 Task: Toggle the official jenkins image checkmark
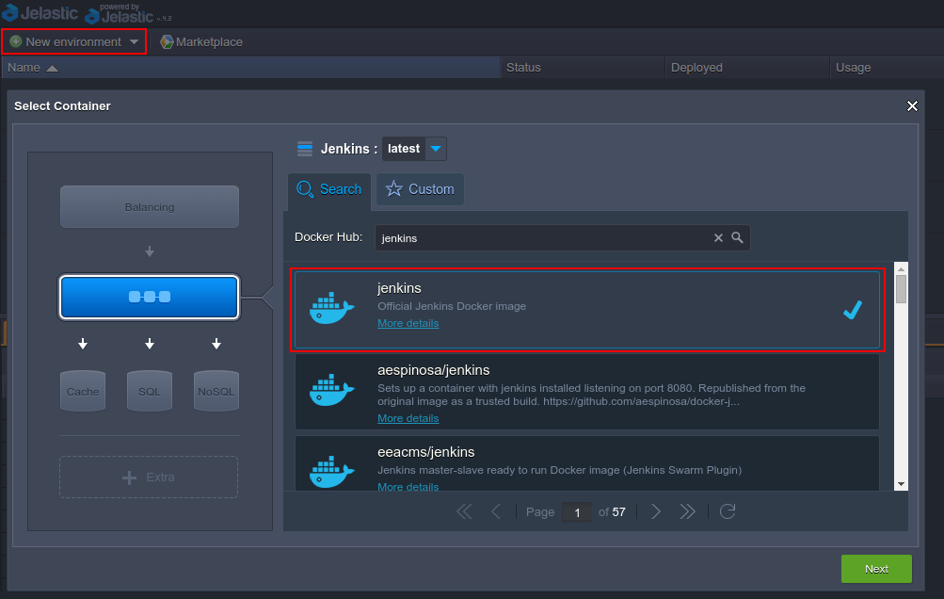click(x=853, y=310)
